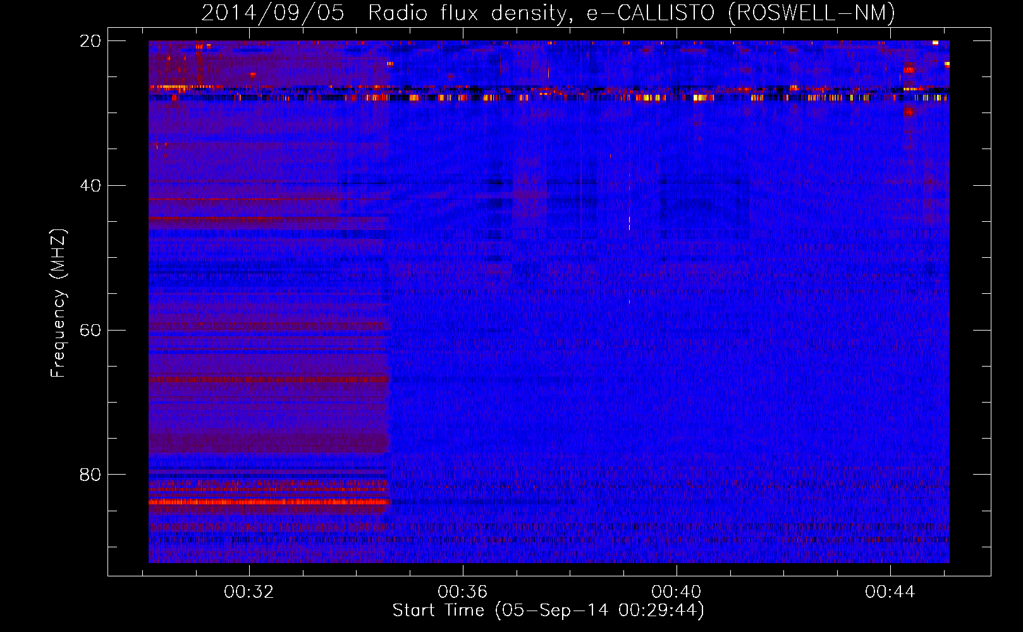Click the 00:32 time tick label

pos(249,592)
